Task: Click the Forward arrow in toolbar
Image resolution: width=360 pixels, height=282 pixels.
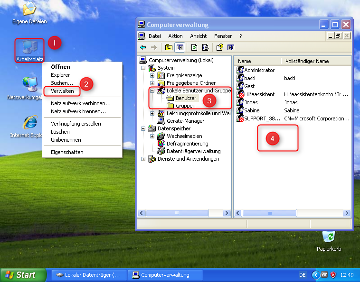Action: point(154,47)
